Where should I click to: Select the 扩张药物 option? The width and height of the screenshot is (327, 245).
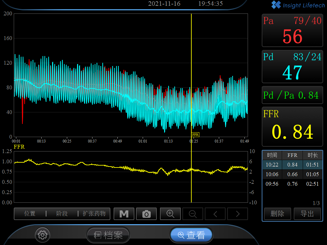(x=94, y=214)
